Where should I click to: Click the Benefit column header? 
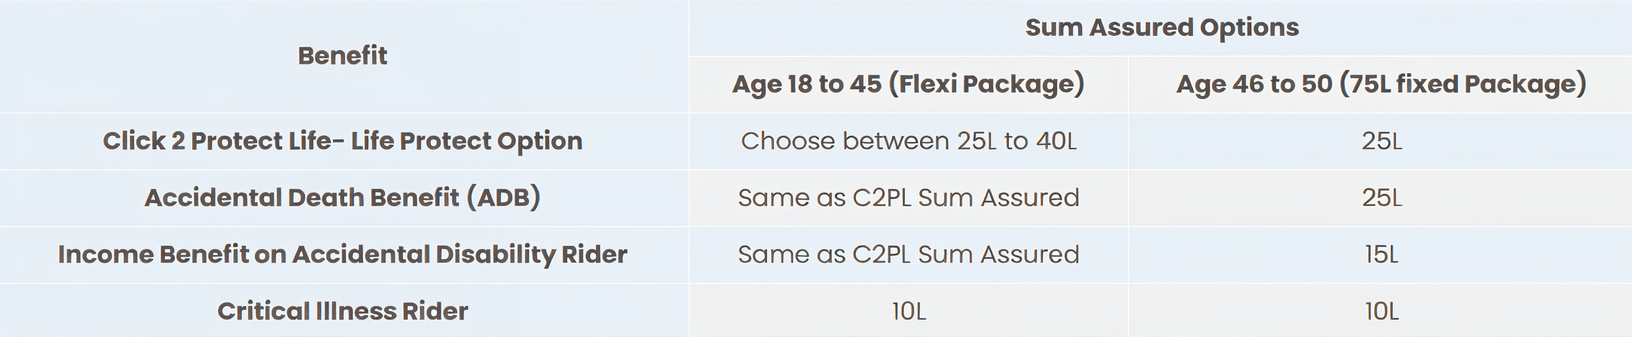[x=342, y=56]
